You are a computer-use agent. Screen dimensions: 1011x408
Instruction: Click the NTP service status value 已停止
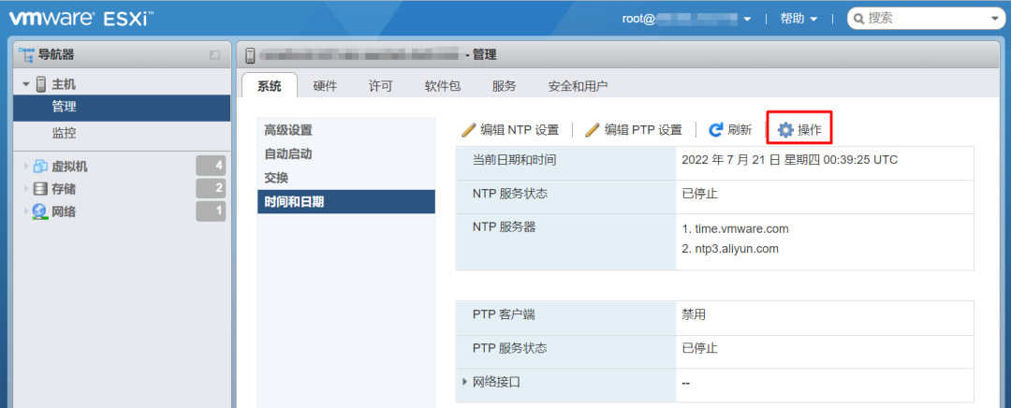(x=699, y=194)
